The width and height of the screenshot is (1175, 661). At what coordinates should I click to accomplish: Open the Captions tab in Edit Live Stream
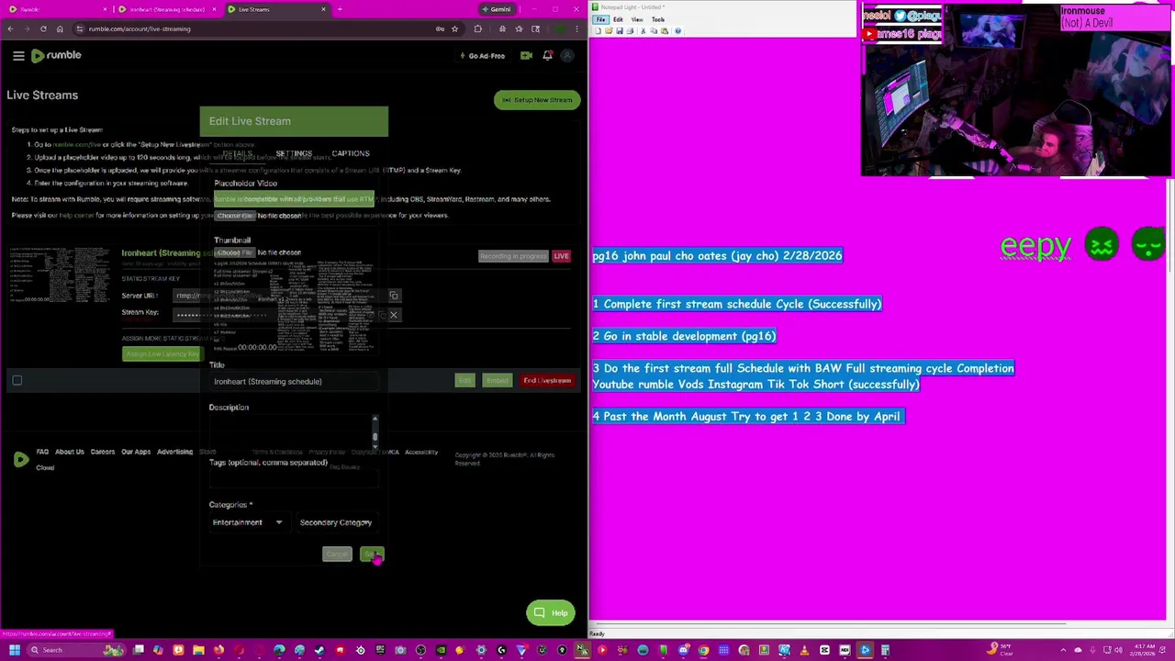351,153
